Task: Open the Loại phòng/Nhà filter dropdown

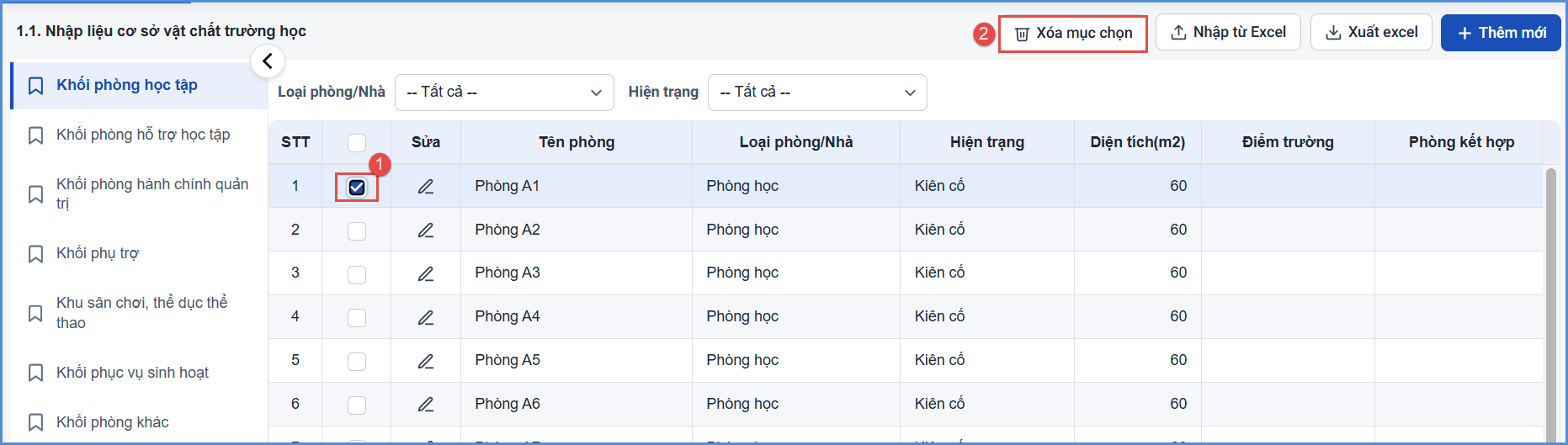Action: (504, 93)
